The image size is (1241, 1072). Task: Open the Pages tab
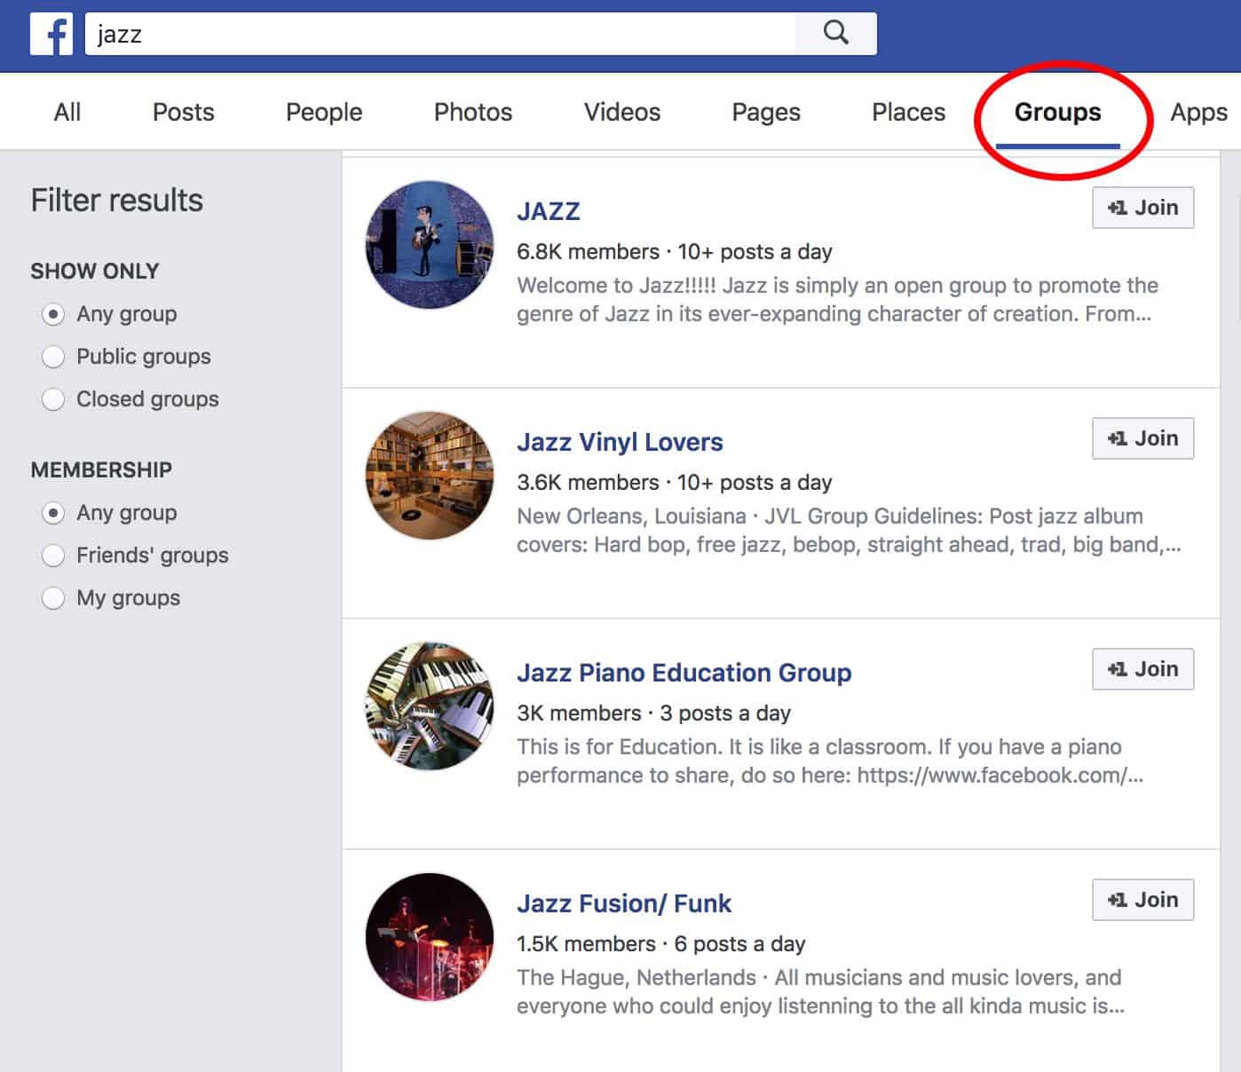click(766, 112)
